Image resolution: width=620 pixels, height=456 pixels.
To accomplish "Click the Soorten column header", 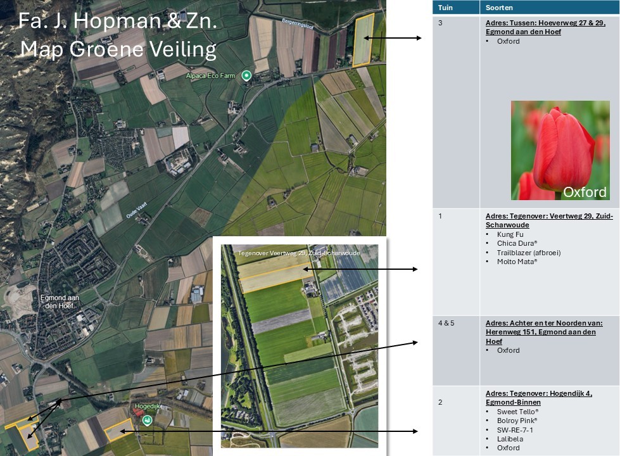I will tap(500, 8).
